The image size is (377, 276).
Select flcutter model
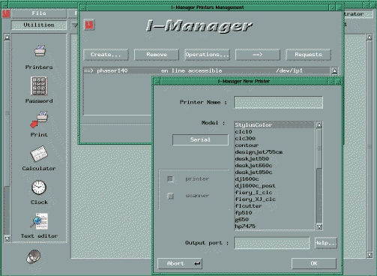[274, 205]
